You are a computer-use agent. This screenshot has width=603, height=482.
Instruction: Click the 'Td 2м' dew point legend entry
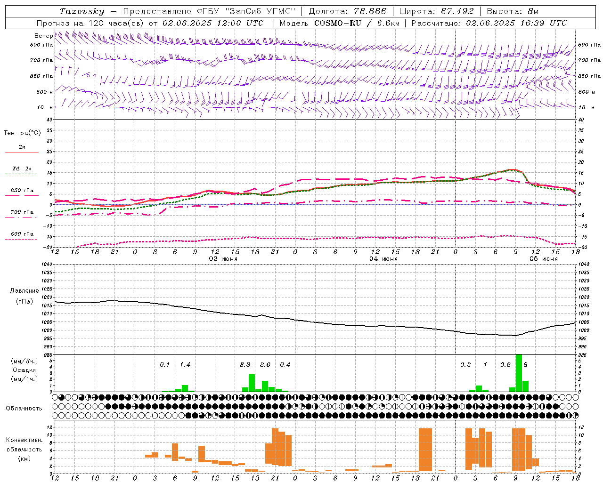22,169
